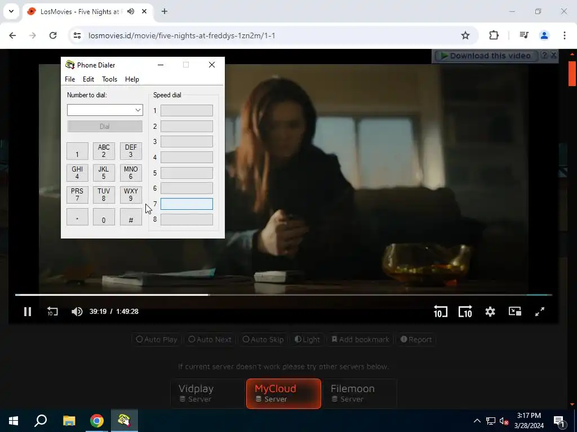Click speed dial slot 1
The height and width of the screenshot is (432, 577).
click(187, 111)
